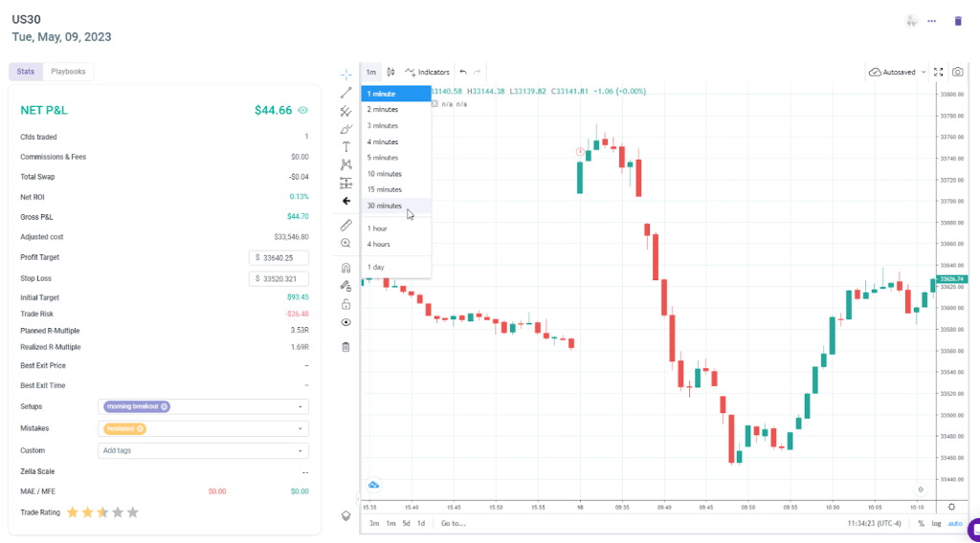Toggle drawings visibility eye in chart toolbar
Image resolution: width=980 pixels, height=543 pixels.
346,322
